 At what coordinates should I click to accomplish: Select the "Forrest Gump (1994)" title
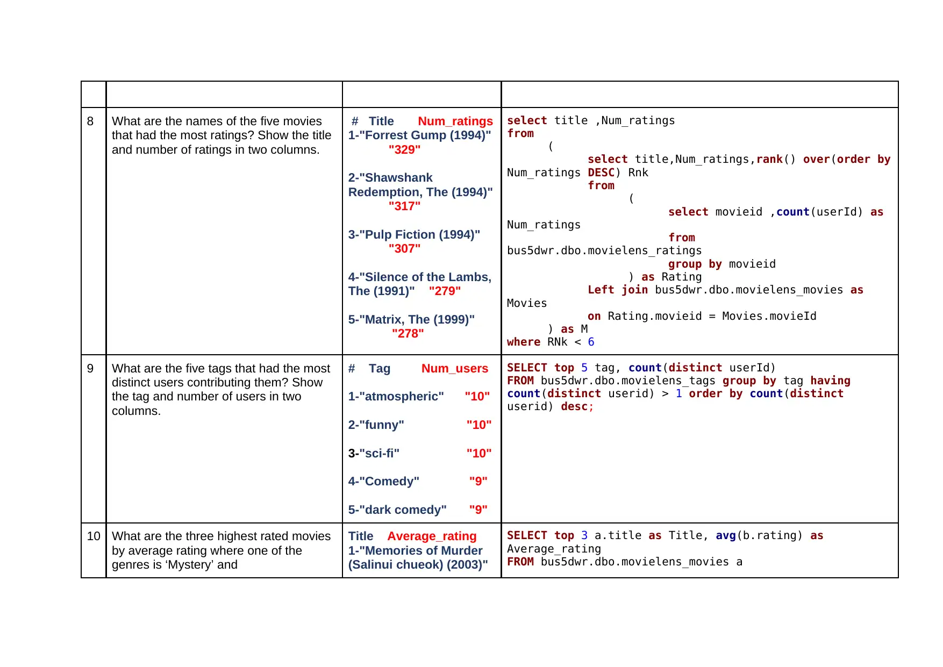[x=420, y=135]
